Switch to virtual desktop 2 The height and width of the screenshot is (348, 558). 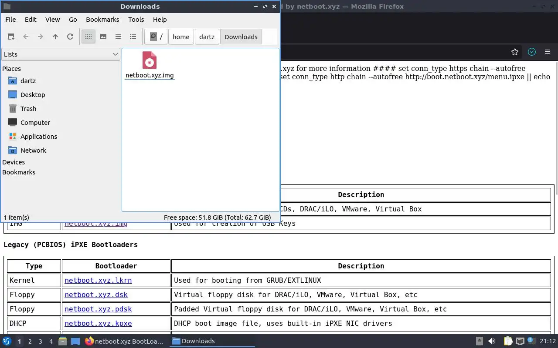(x=30, y=341)
